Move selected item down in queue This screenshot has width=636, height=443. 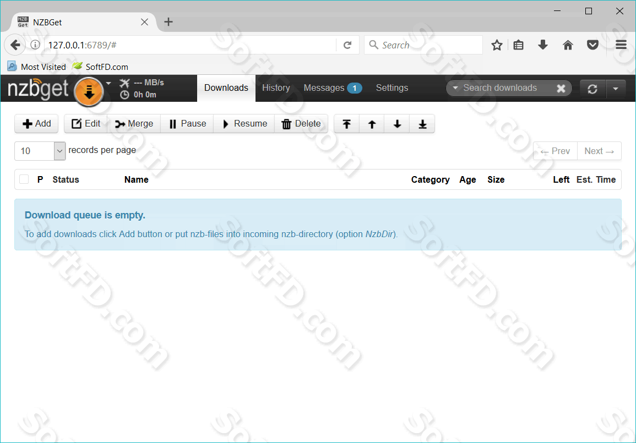[x=398, y=124]
